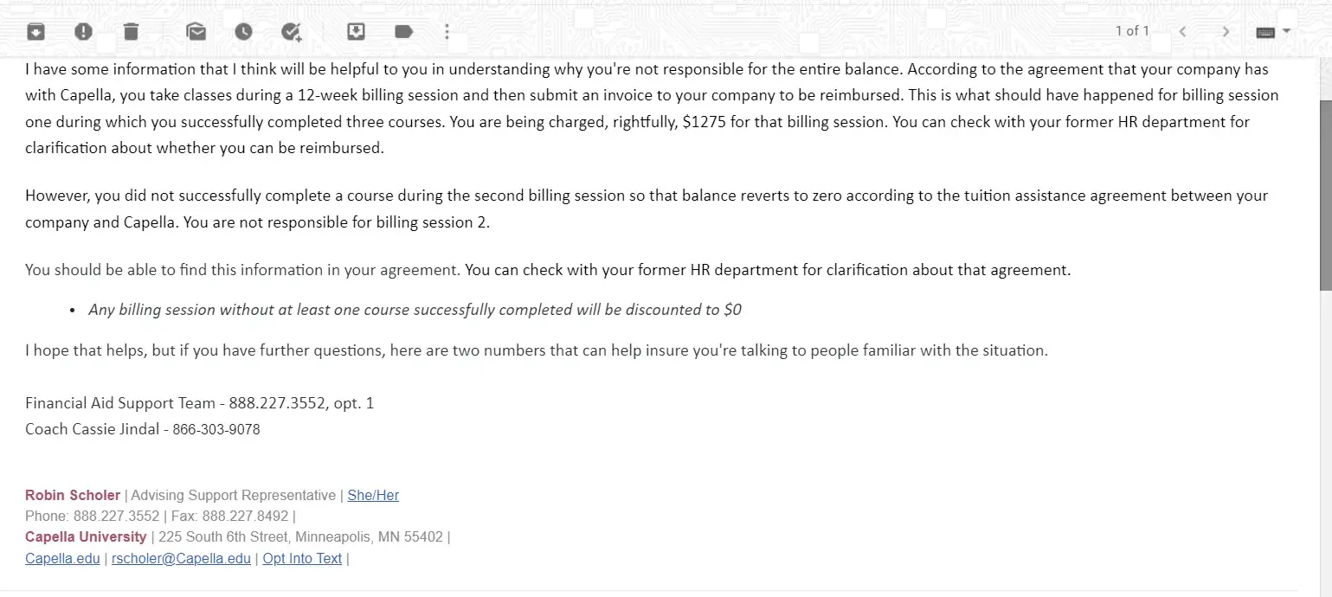
Task: Open the More options three-dot menu
Action: 447,32
